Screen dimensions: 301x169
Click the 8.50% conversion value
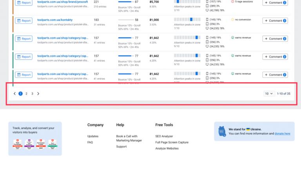(153, 7)
